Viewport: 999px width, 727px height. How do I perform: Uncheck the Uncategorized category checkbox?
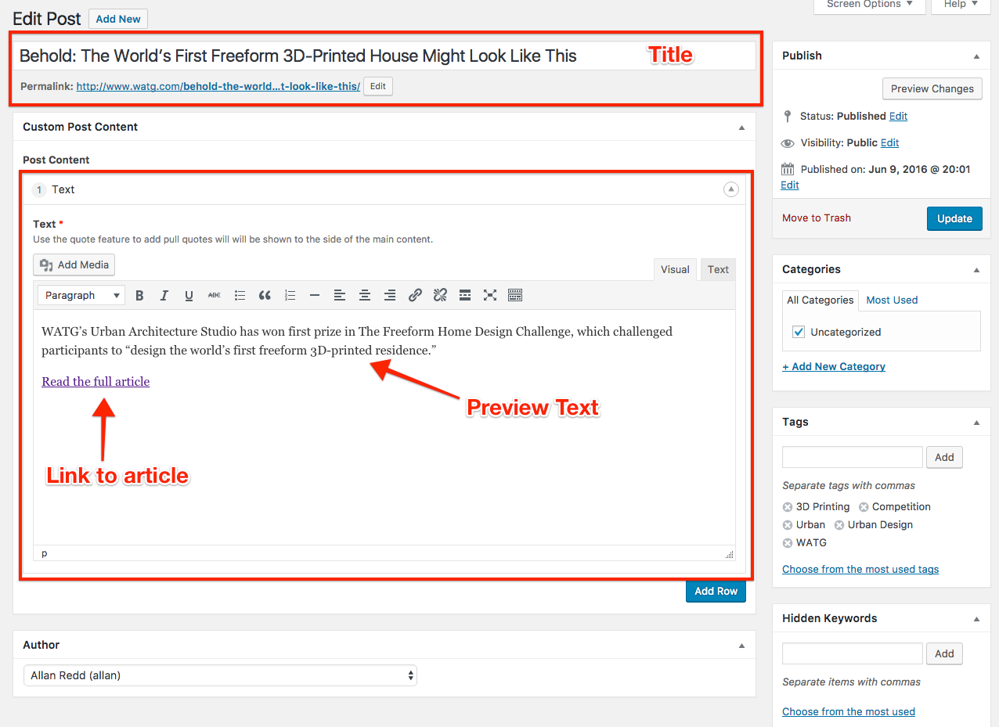pos(799,332)
